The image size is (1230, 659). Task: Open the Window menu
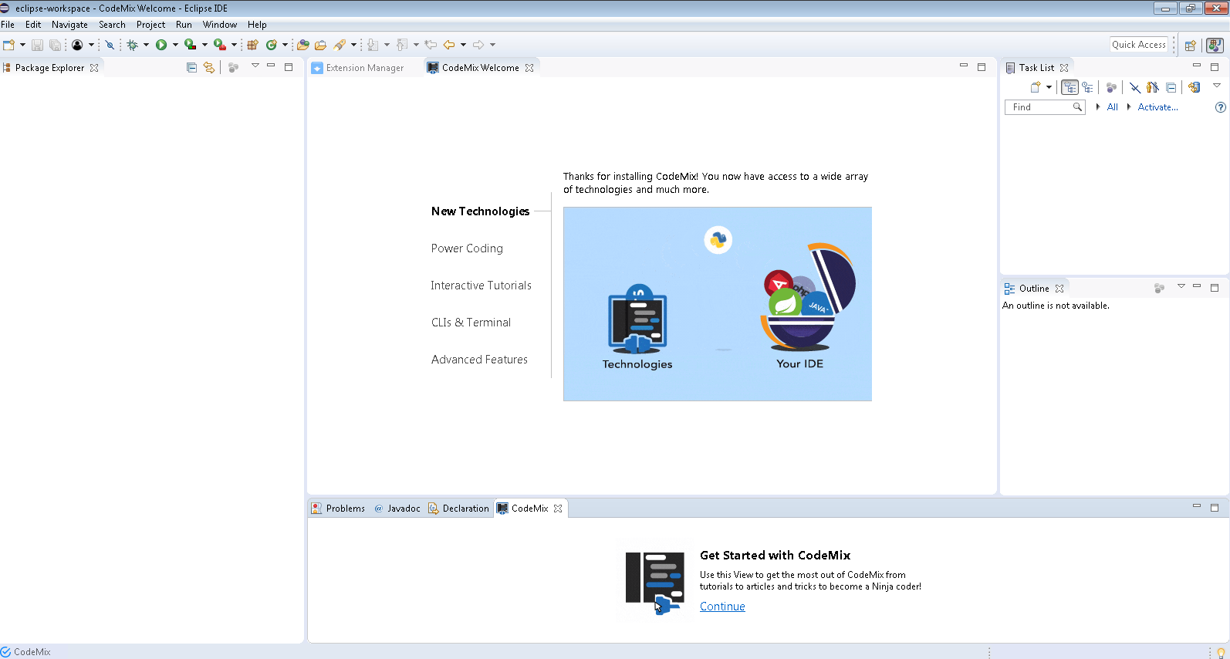tap(219, 25)
